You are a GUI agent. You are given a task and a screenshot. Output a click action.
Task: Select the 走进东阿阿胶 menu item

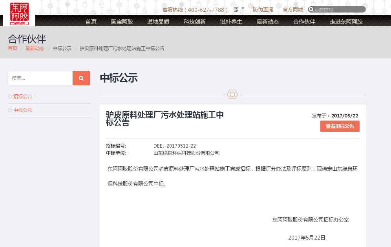pos(345,22)
